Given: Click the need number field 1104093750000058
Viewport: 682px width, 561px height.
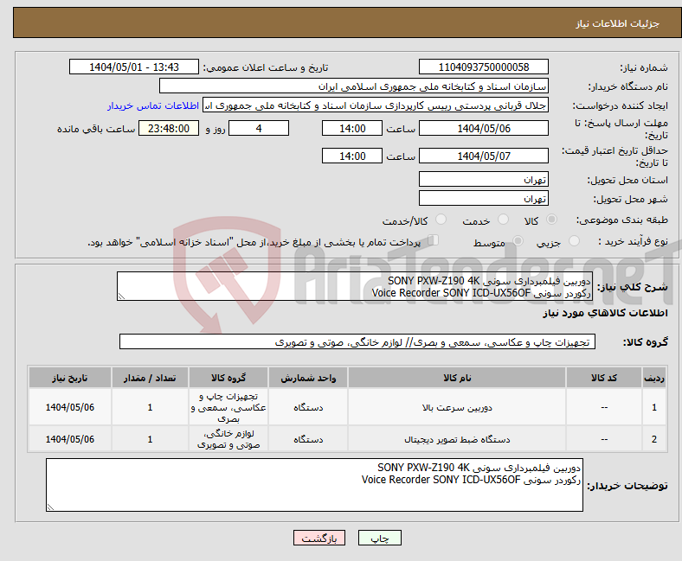Looking at the screenshot, I should (x=484, y=67).
